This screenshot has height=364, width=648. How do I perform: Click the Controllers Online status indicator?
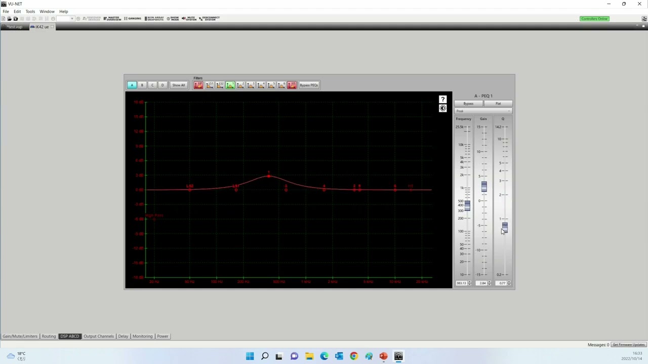click(x=594, y=19)
